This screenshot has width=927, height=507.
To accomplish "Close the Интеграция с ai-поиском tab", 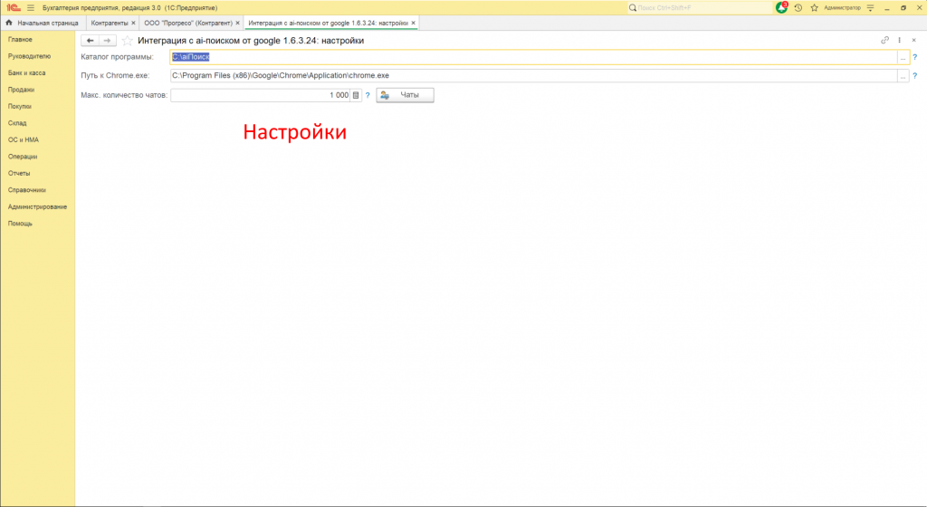I will click(x=413, y=23).
